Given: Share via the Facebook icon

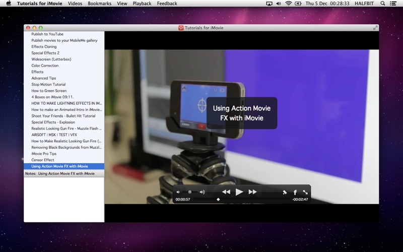Looking at the screenshot, I should click(x=295, y=193).
